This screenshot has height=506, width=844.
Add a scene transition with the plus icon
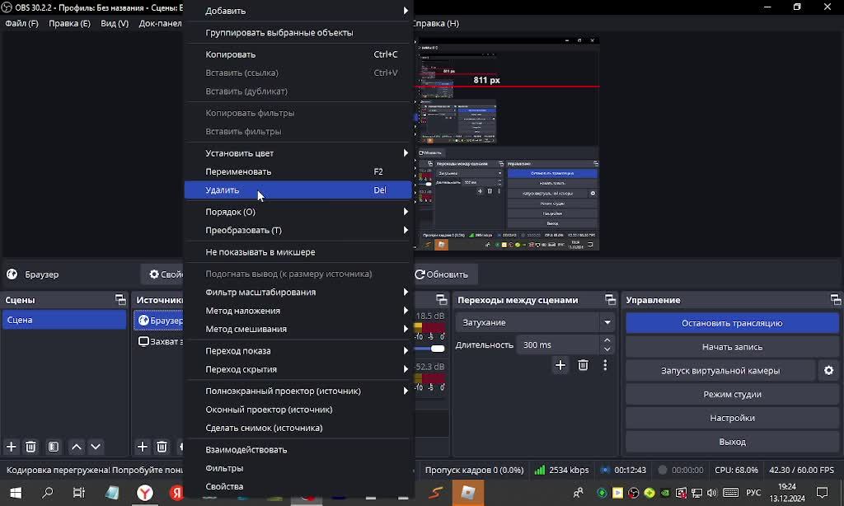(x=560, y=366)
